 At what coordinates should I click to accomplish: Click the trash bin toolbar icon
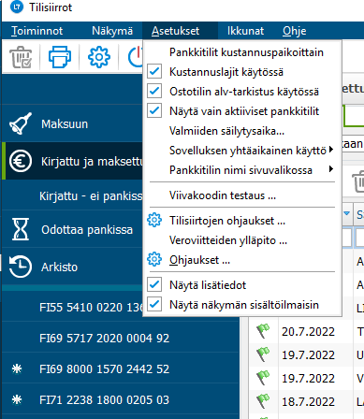click(21, 57)
